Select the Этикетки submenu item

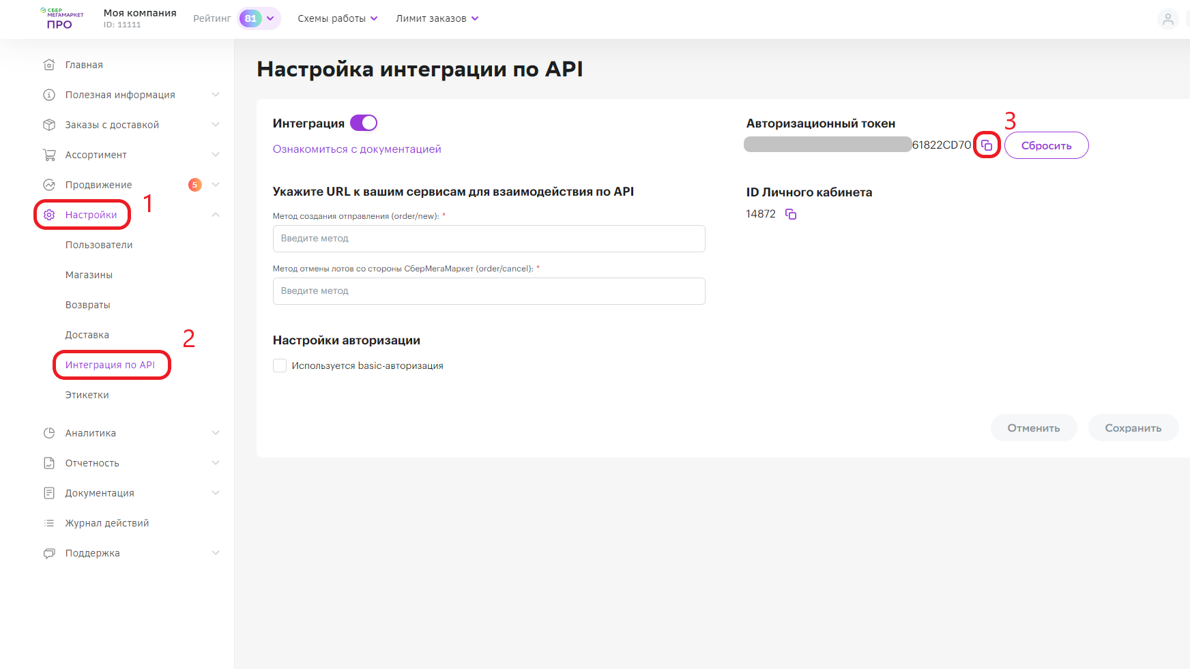[87, 395]
